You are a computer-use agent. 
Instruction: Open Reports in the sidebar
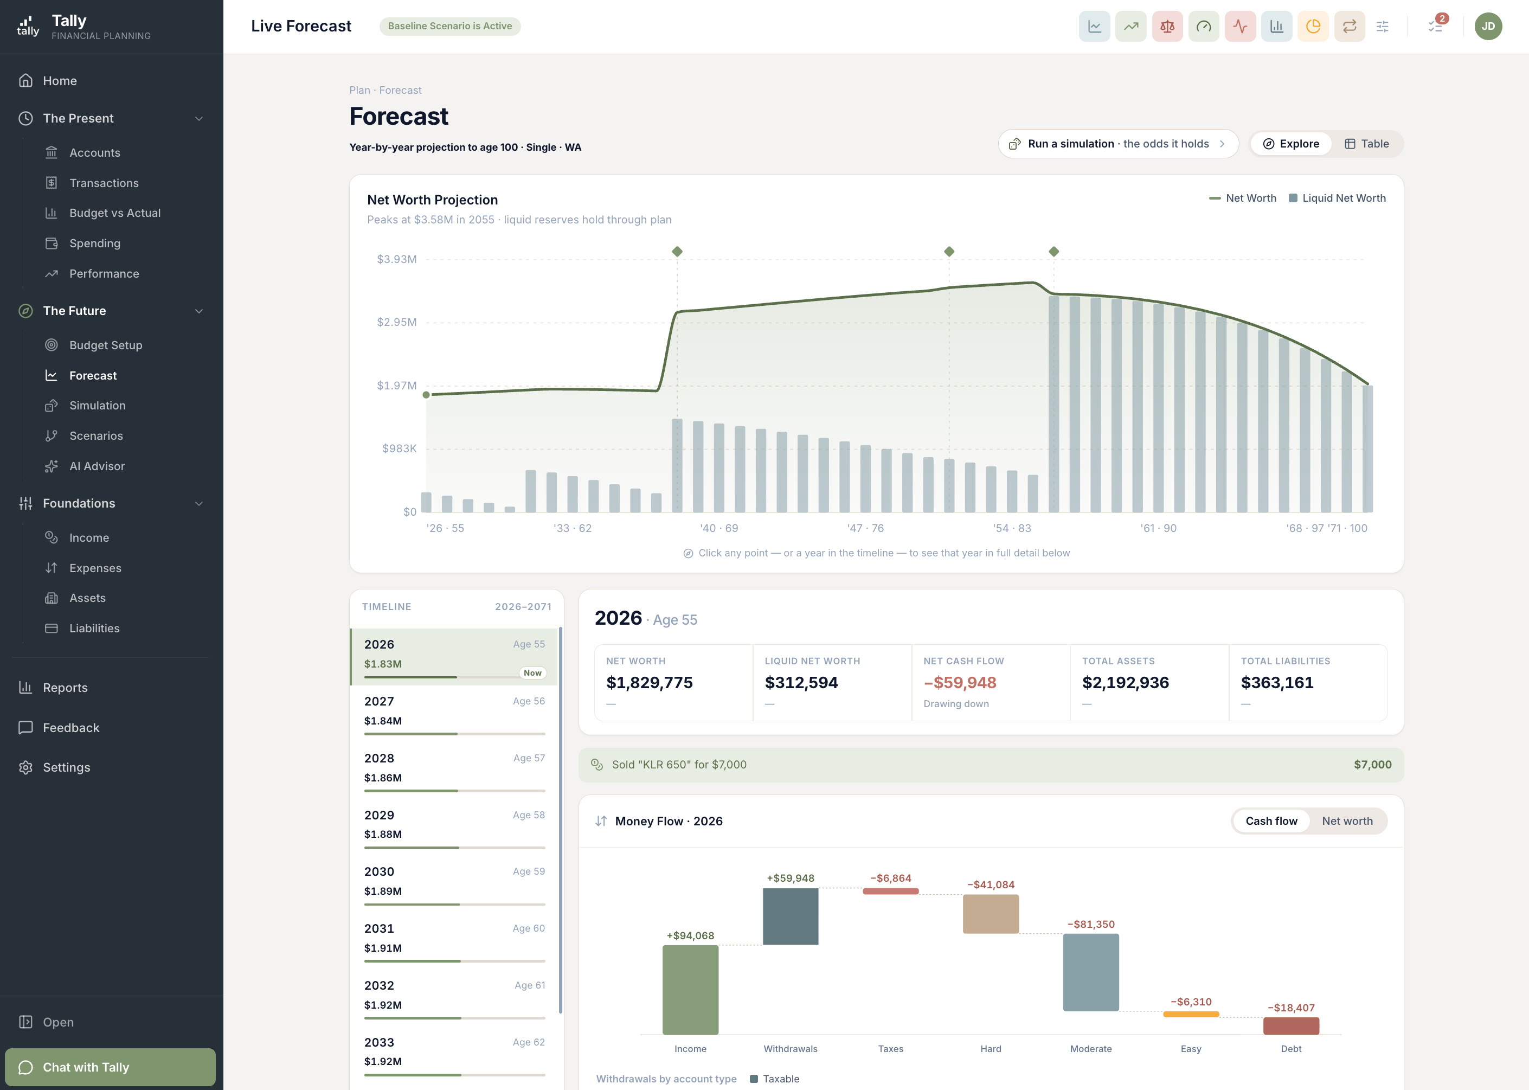pos(111,687)
